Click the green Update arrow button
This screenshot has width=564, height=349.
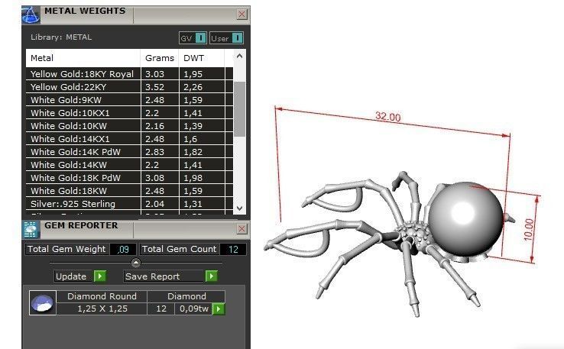pyautogui.click(x=100, y=276)
